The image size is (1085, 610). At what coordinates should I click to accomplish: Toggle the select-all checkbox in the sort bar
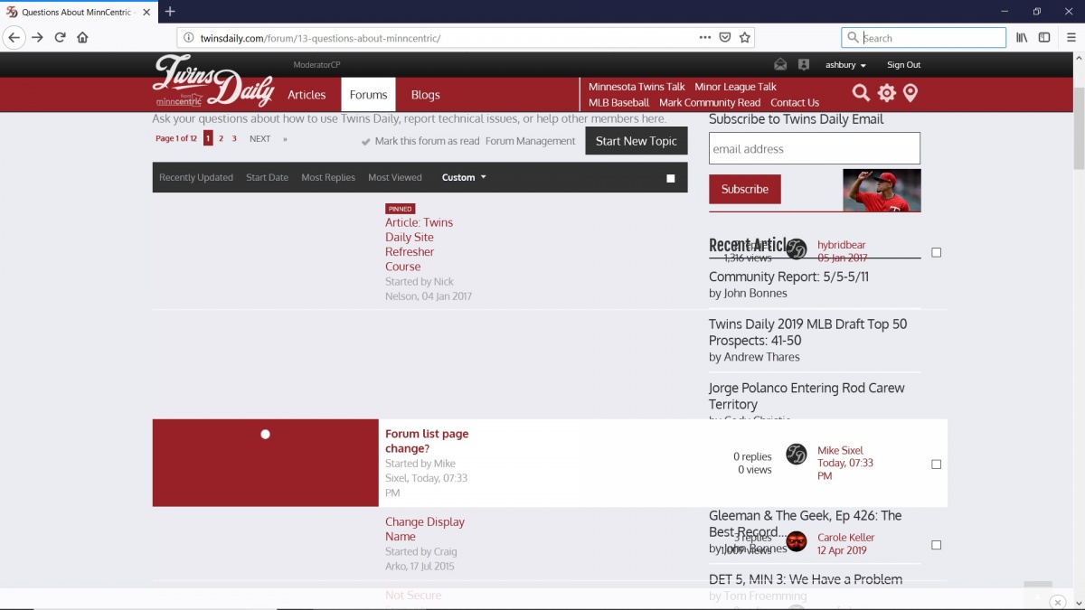click(x=671, y=178)
